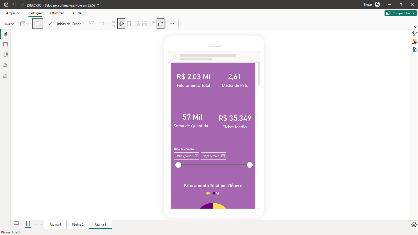This screenshot has width=418, height=235.
Task: Toggle the Visualizations format pane icon in ribbon
Action: tap(121, 24)
